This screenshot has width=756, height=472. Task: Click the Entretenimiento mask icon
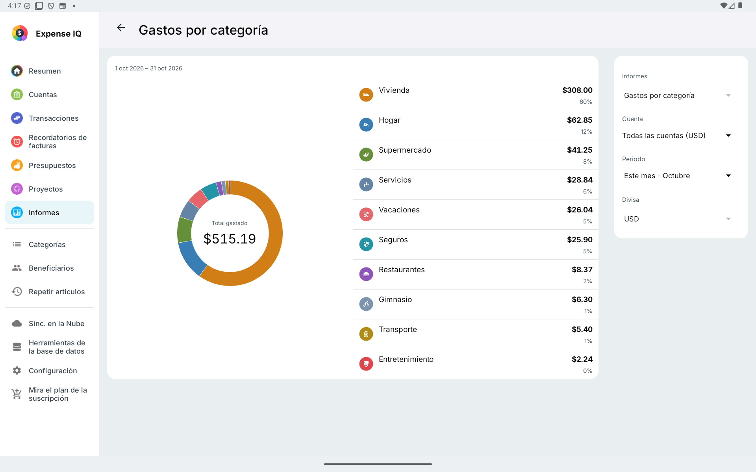point(366,364)
